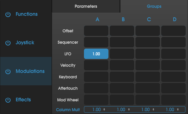
Task: Click the column B multiplier stepper arrows
Action: coord(129,110)
